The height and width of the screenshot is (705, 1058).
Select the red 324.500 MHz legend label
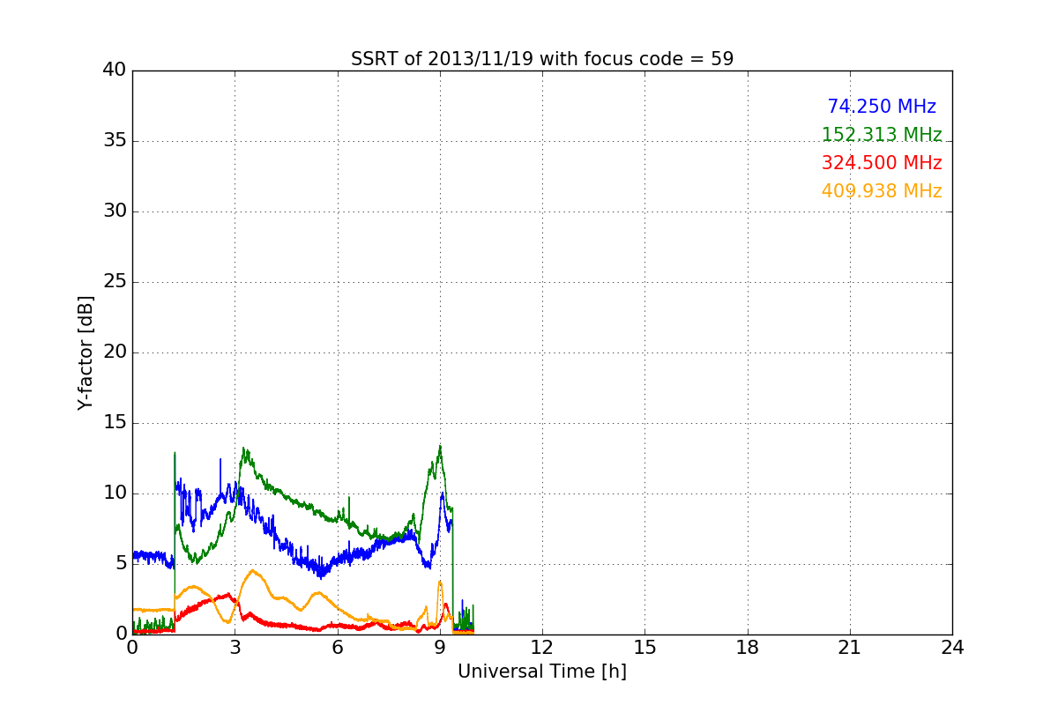[x=882, y=163]
